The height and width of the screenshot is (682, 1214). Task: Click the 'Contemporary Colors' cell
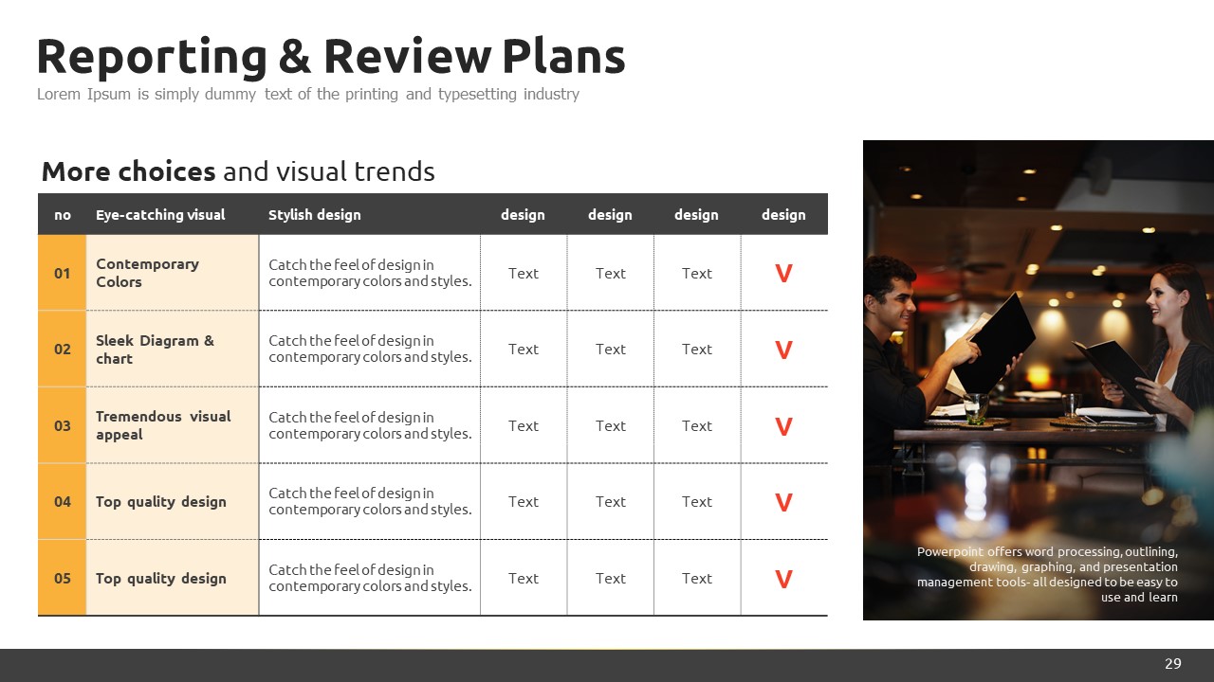(x=173, y=273)
